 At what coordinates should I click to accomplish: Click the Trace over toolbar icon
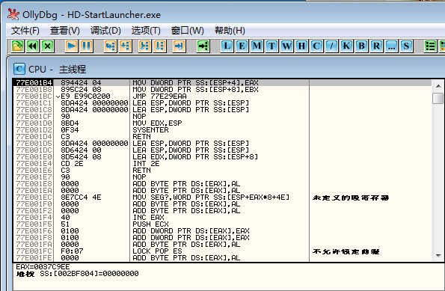click(160, 46)
